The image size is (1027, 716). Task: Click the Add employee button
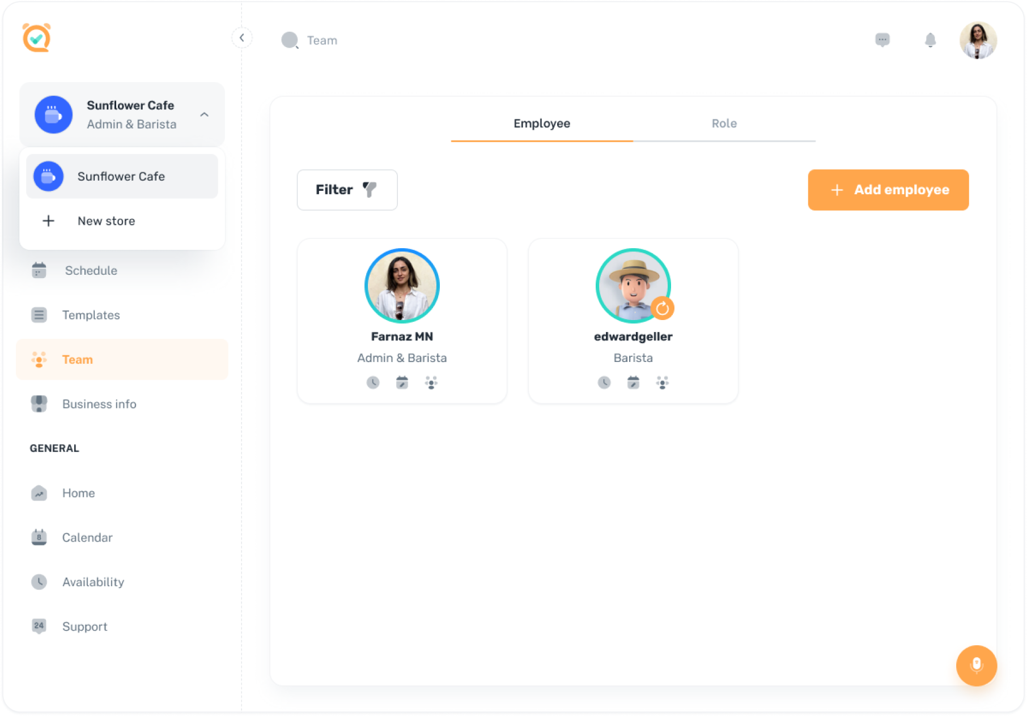(888, 190)
